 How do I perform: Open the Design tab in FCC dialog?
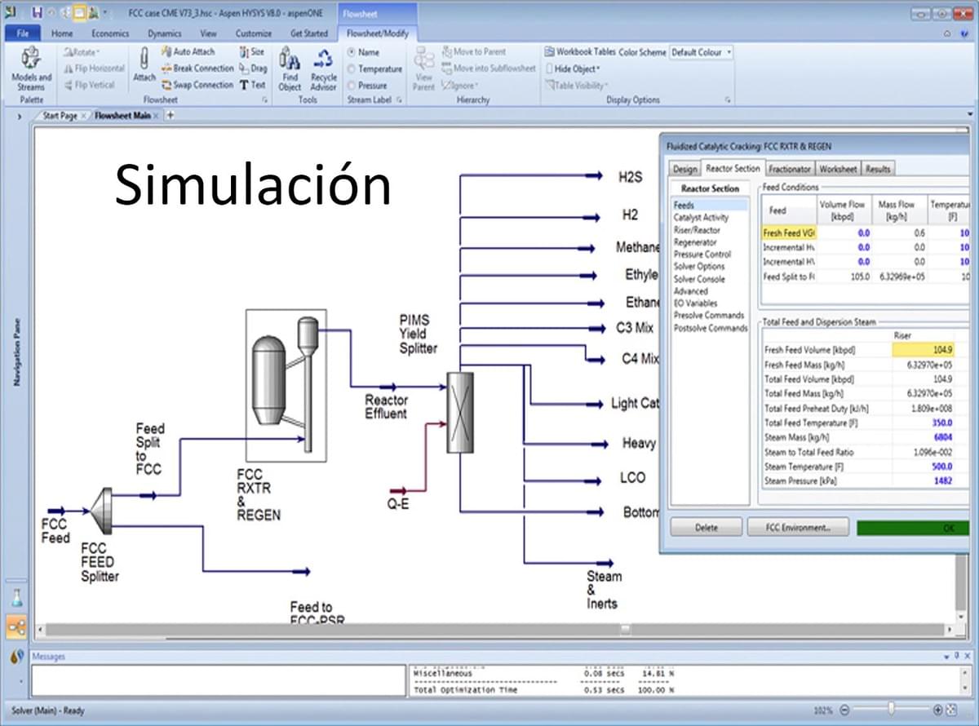684,169
